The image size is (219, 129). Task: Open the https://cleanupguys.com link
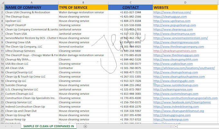(170, 17)
